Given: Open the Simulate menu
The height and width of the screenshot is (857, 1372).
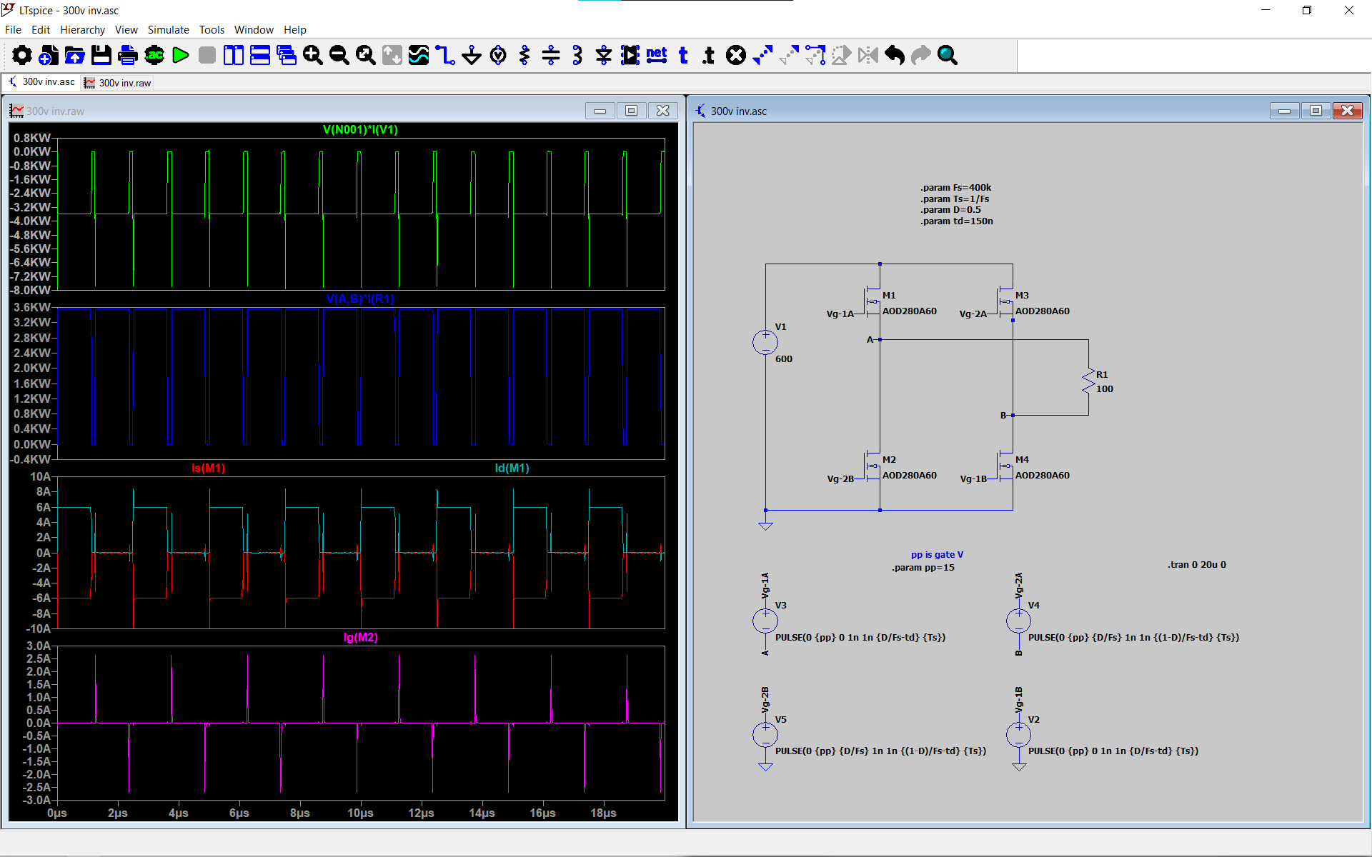Looking at the screenshot, I should point(169,29).
